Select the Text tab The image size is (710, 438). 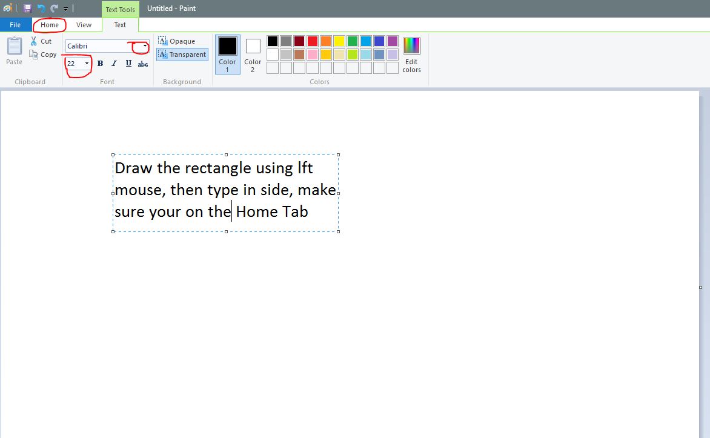point(120,25)
